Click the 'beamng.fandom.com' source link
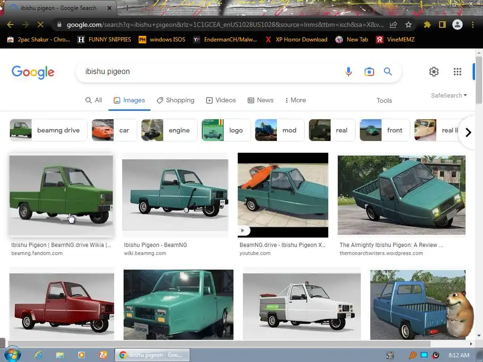 tap(37, 253)
